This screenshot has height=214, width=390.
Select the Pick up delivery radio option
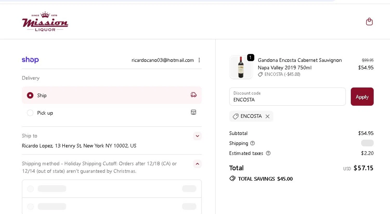point(30,113)
